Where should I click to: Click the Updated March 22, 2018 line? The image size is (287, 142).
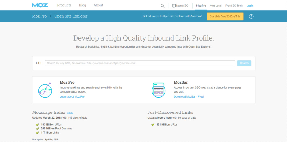[60, 118]
